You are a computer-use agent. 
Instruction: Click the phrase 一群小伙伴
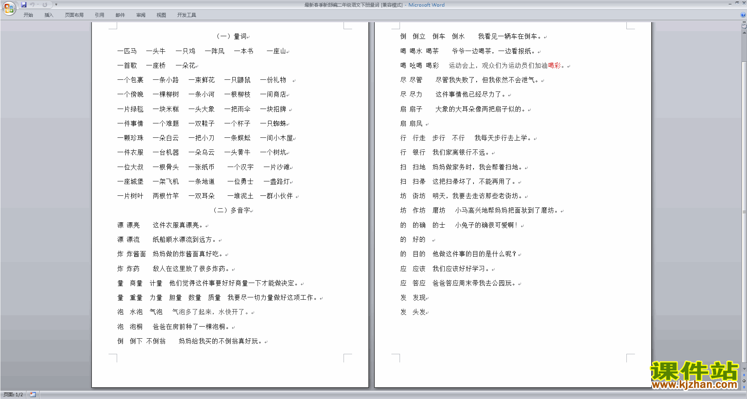276,196
